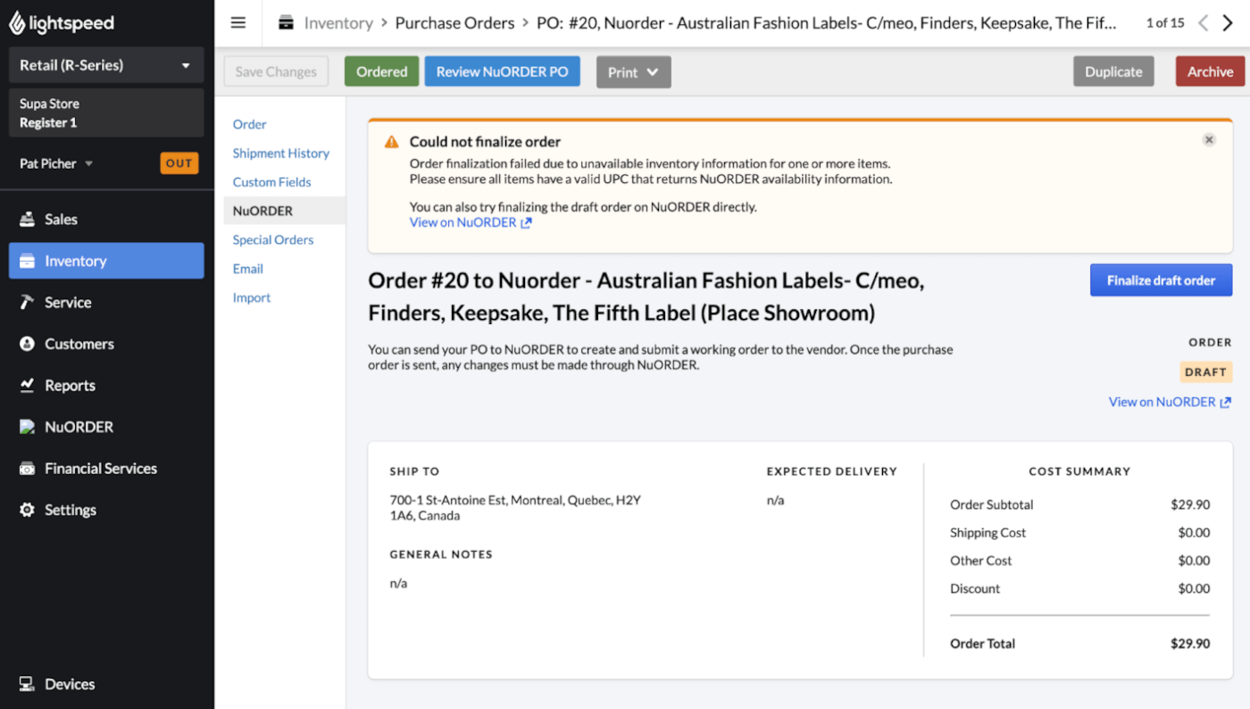Follow View on NuORDER link under DRAFT
Image resolution: width=1250 pixels, height=709 pixels.
click(1162, 402)
